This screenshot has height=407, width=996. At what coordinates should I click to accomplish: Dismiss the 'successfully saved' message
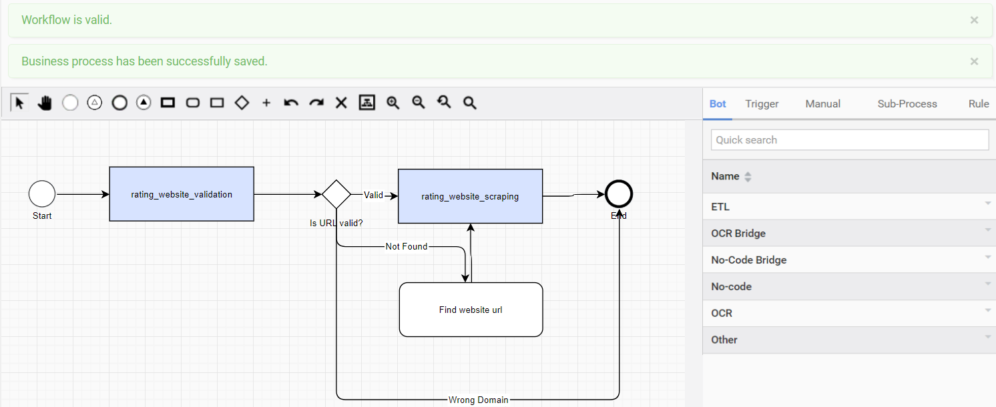[x=974, y=61]
